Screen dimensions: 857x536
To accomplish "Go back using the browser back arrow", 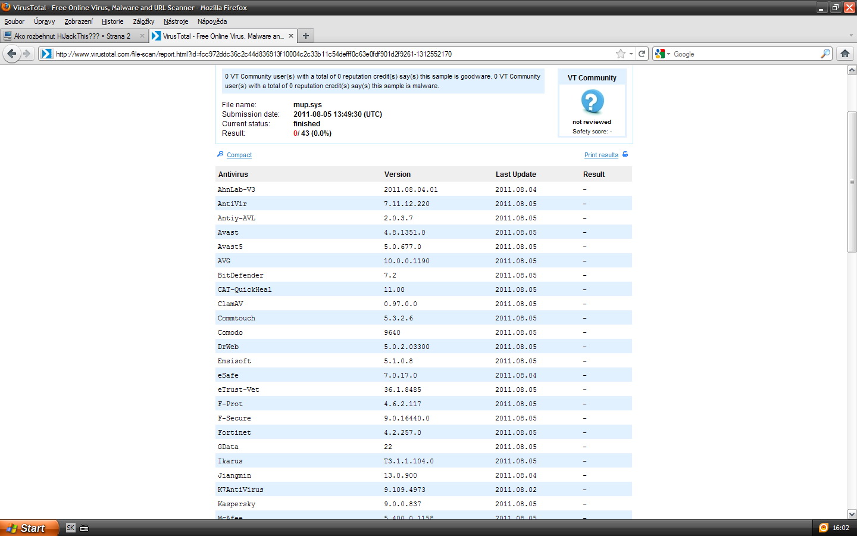I will coord(11,54).
